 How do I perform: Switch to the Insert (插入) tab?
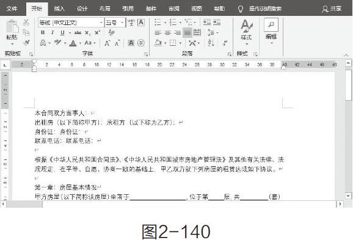[x=59, y=9]
